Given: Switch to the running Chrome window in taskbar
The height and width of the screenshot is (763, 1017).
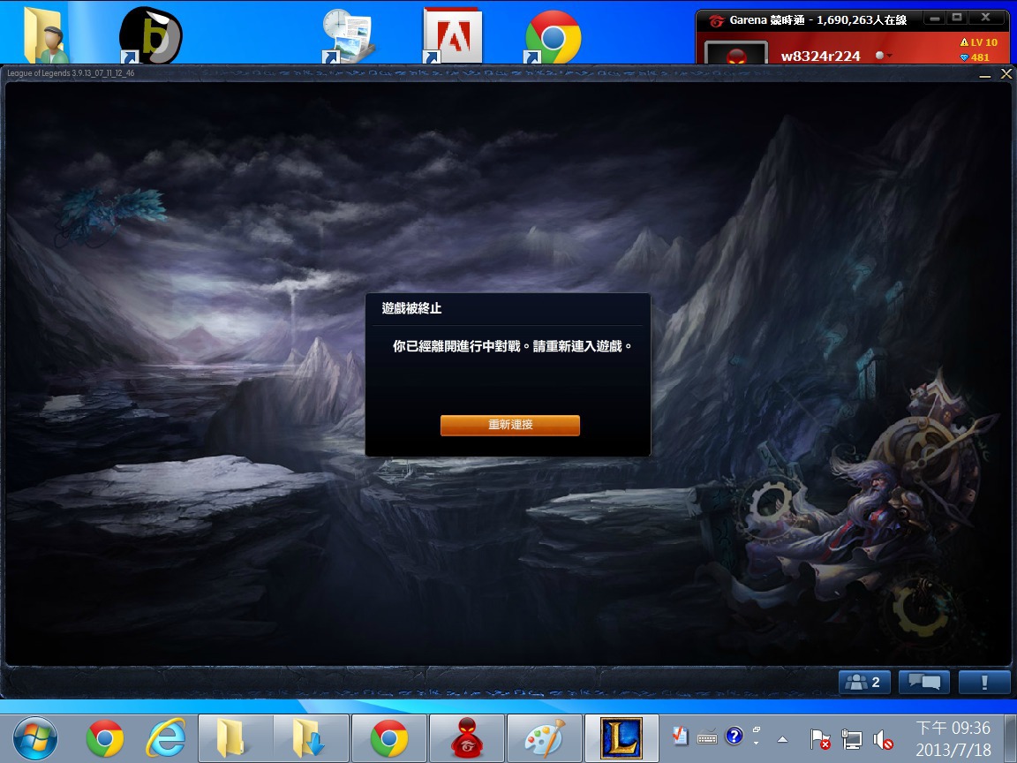Looking at the screenshot, I should [389, 738].
